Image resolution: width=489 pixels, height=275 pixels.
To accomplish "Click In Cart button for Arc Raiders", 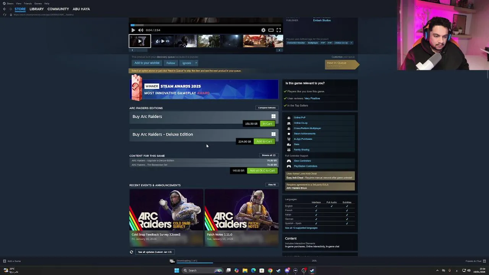I will tap(267, 124).
